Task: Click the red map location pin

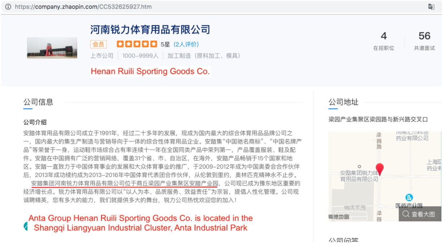Action: point(379,169)
